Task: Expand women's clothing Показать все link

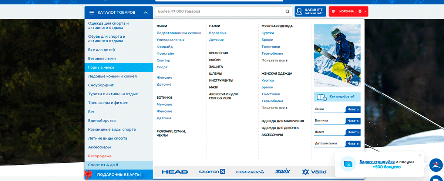Action: tap(274, 108)
